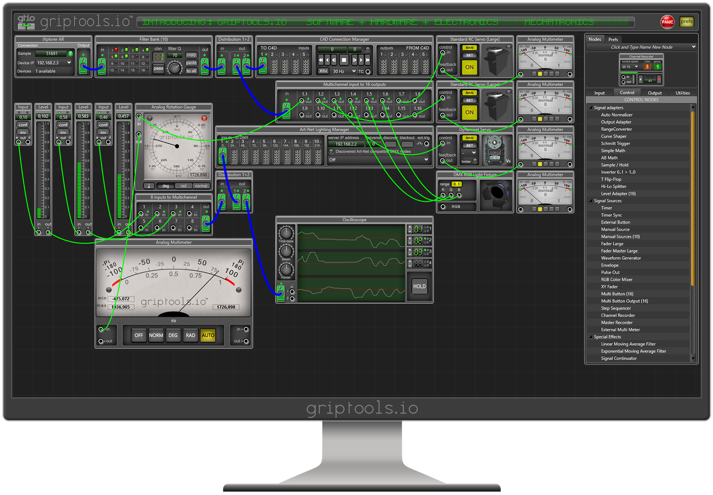Select channel 1 red LED in Filter Bank
The image size is (713, 495).
pyautogui.click(x=116, y=50)
